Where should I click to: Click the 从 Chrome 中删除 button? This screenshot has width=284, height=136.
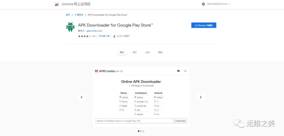tap(204, 25)
